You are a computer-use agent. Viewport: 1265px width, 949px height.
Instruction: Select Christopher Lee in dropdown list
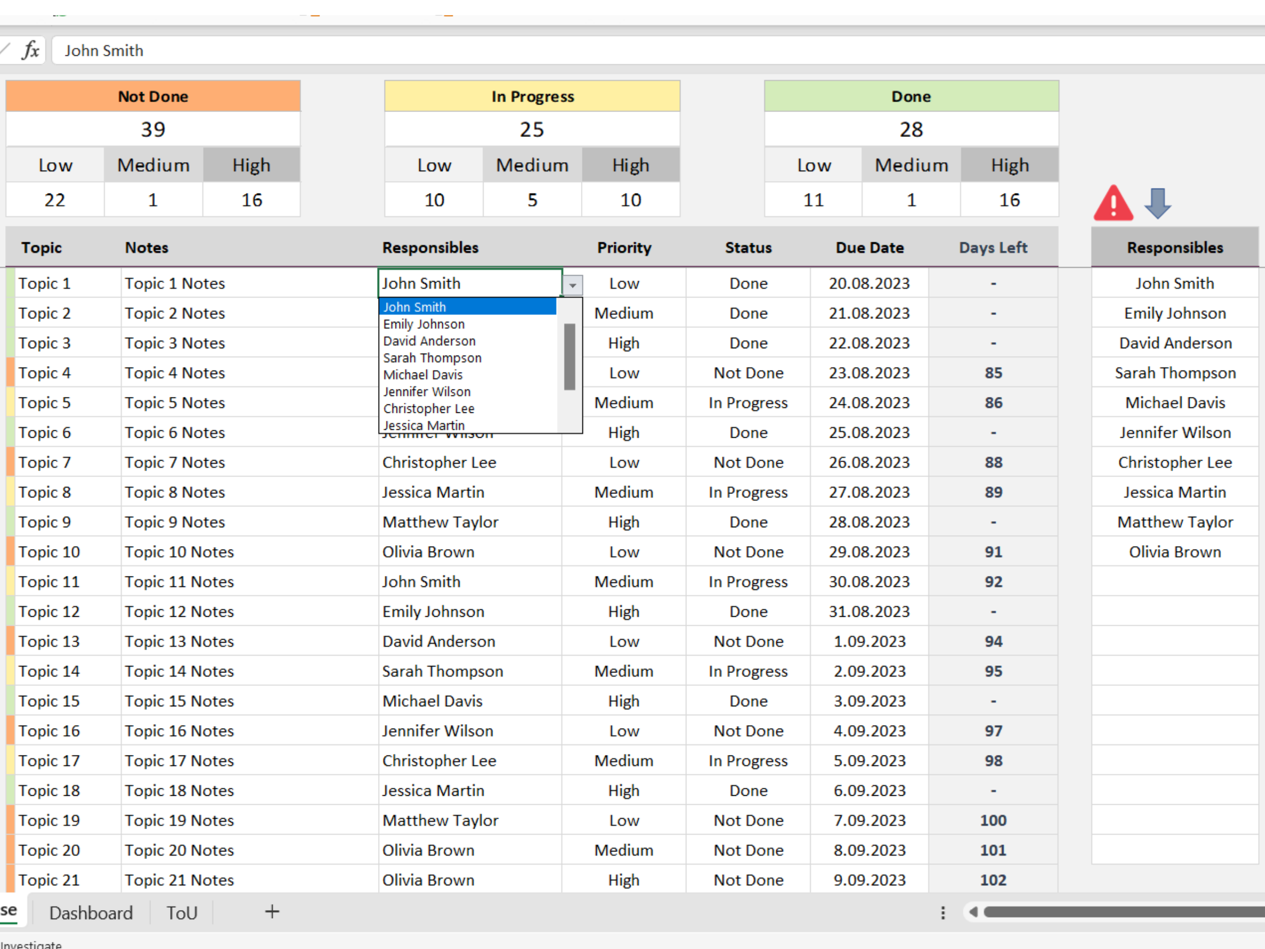tap(467, 409)
